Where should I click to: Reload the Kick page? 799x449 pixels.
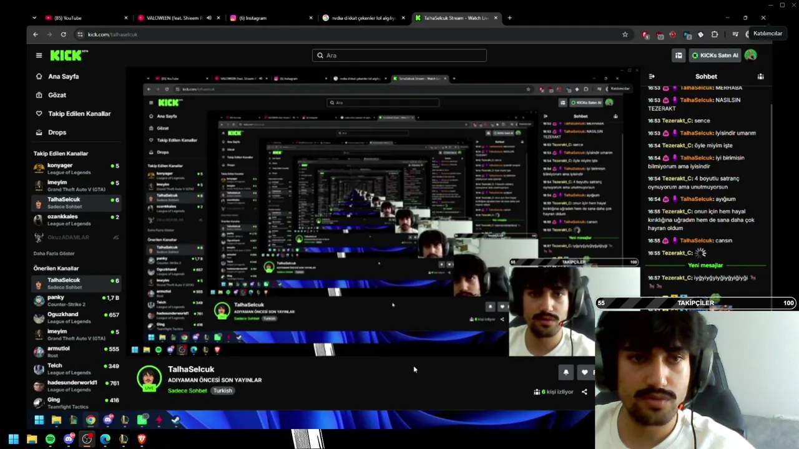tap(63, 34)
